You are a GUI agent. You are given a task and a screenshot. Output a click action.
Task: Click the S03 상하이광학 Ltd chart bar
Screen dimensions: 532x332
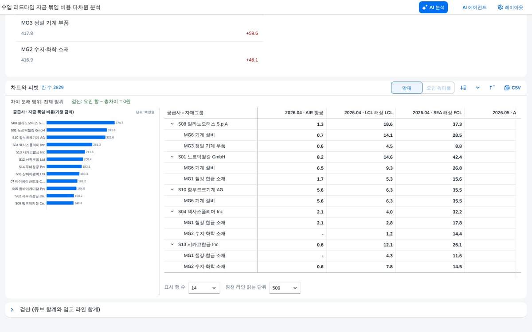pos(63,174)
